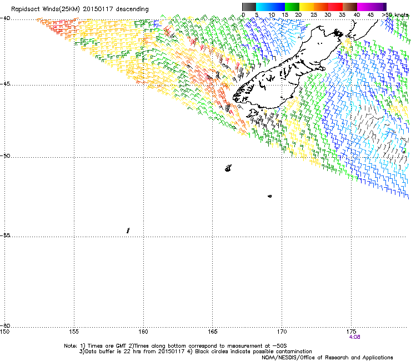Click the cyan-to-blue 5-15 knots legend band
Image resolution: width=411 pixels, height=361 pixels.
click(x=270, y=7)
